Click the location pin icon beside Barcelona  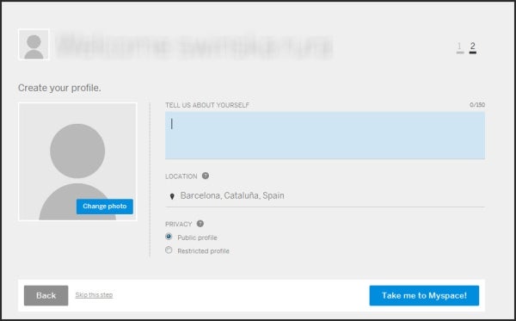(172, 196)
